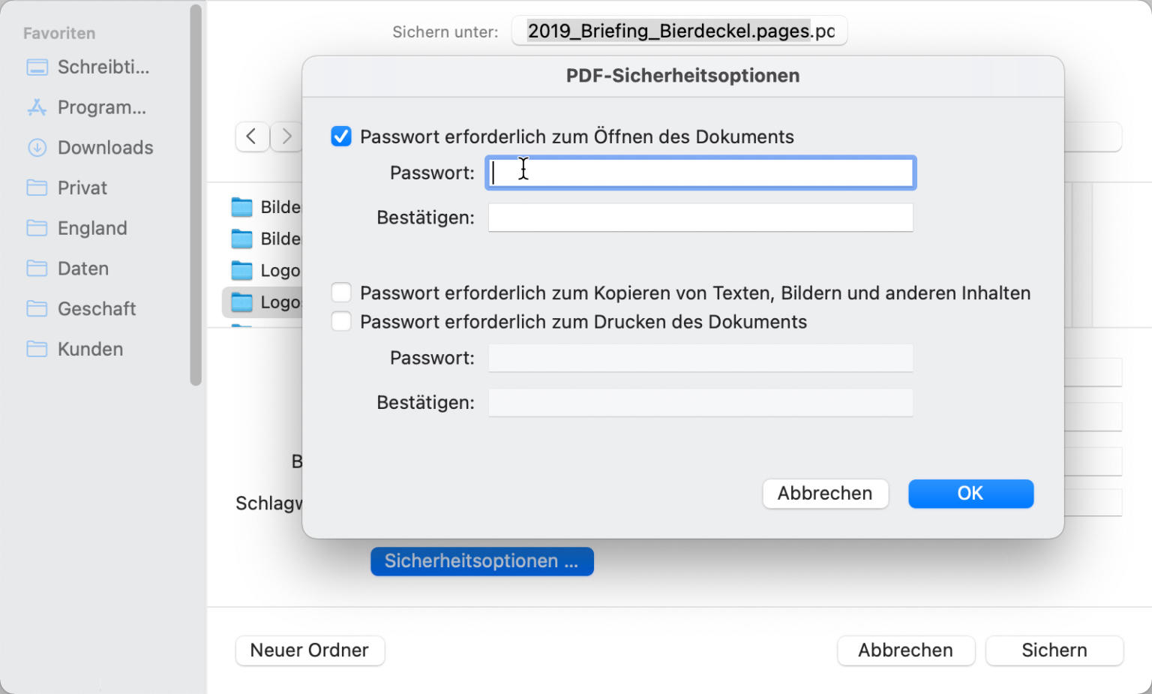1152x694 pixels.
Task: Click the first Bestätigen input field
Action: [x=700, y=218]
